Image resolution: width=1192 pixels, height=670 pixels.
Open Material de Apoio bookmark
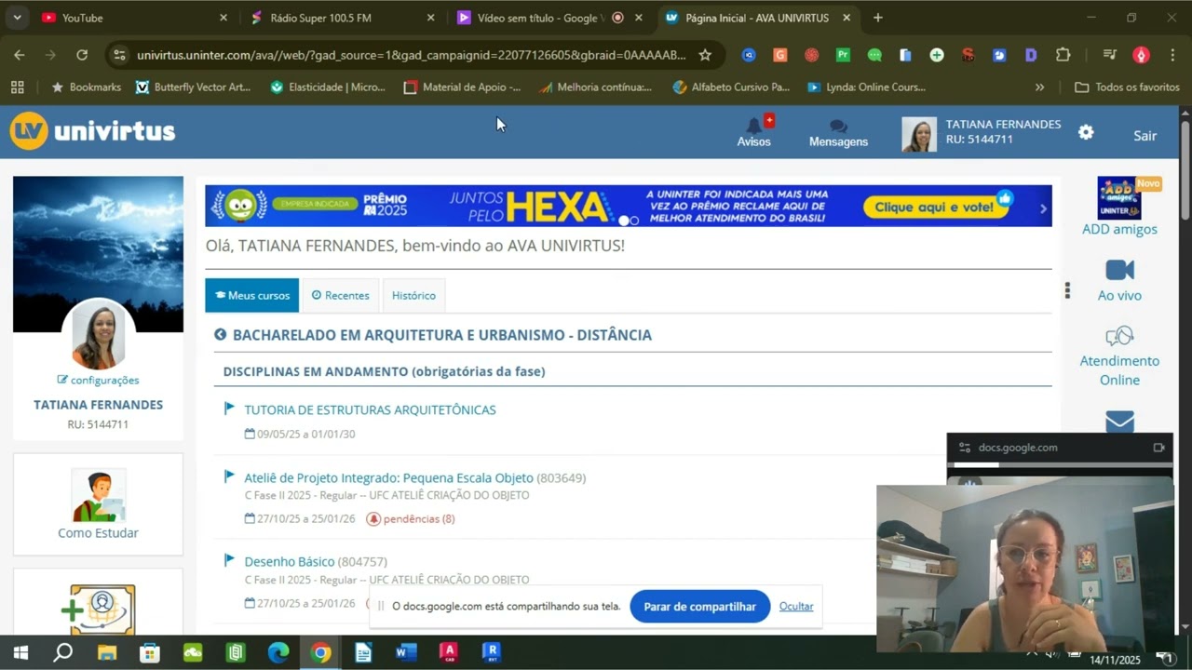pos(462,87)
